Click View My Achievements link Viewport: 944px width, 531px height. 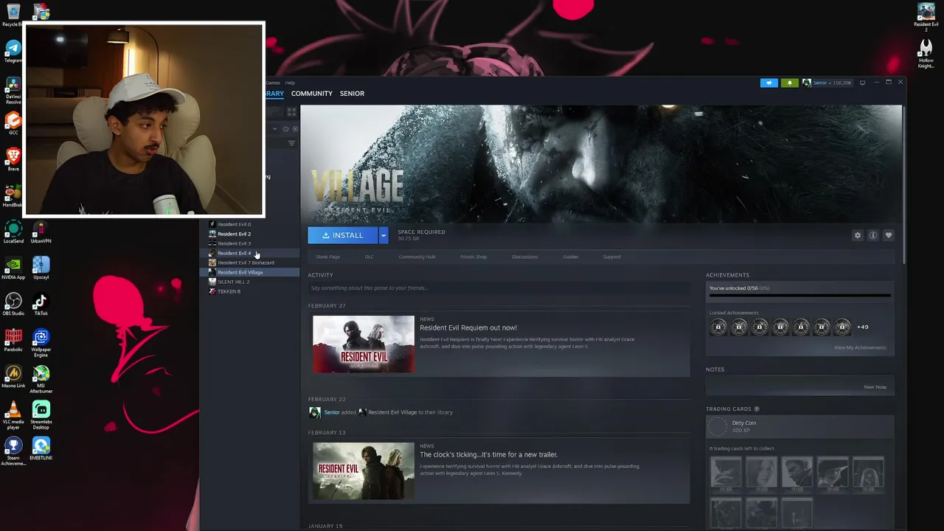pos(860,347)
